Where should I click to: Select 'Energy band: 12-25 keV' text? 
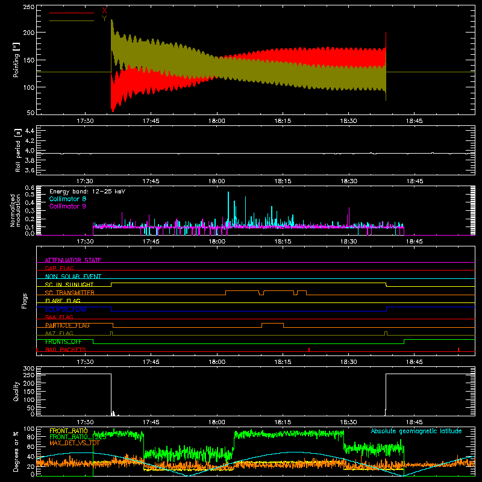(x=87, y=192)
